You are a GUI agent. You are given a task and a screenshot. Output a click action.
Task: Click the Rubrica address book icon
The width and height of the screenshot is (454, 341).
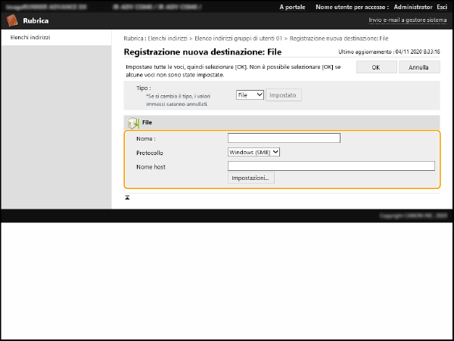12,20
